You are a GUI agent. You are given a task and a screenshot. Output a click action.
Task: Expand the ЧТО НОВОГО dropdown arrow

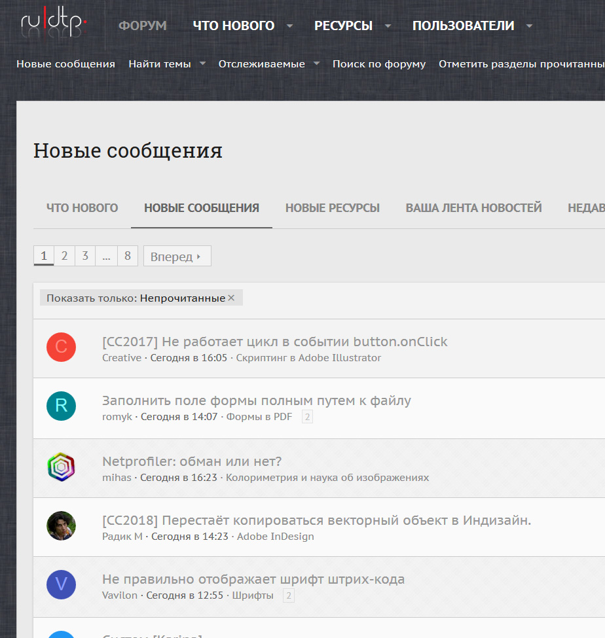coord(289,26)
